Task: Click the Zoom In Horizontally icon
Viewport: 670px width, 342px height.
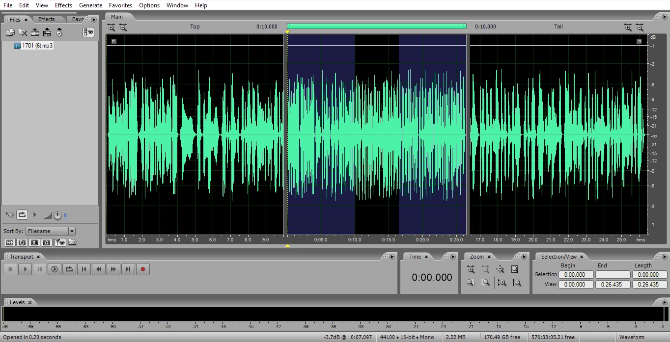Action: click(471, 269)
